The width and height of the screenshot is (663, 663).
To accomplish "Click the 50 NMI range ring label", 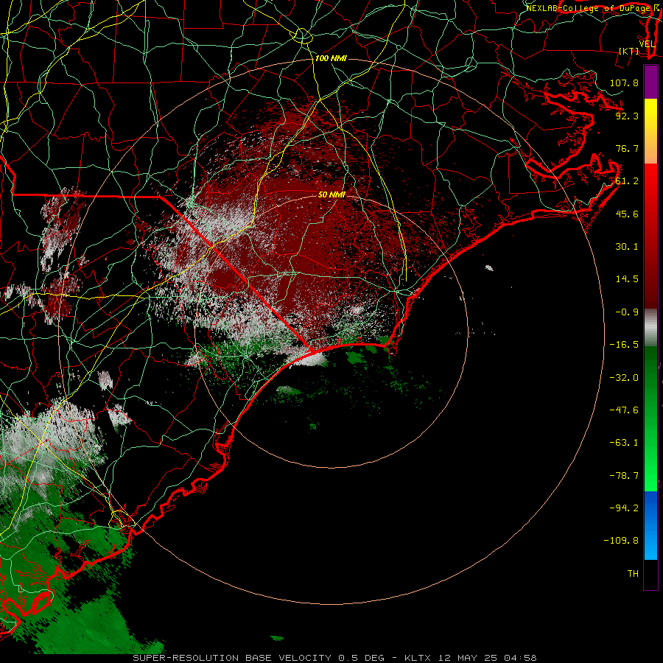I will click(x=331, y=194).
